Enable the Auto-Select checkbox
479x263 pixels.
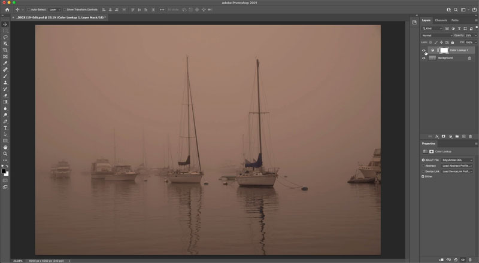click(29, 10)
